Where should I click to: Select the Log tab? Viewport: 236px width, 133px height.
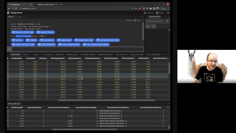click(x=20, y=17)
